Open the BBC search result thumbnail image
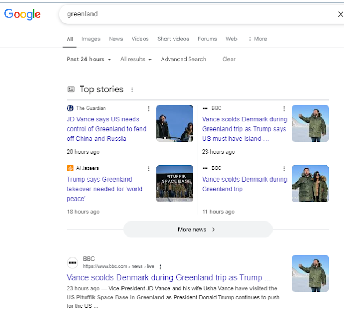Screen dimensions: 344x315 coord(310,273)
